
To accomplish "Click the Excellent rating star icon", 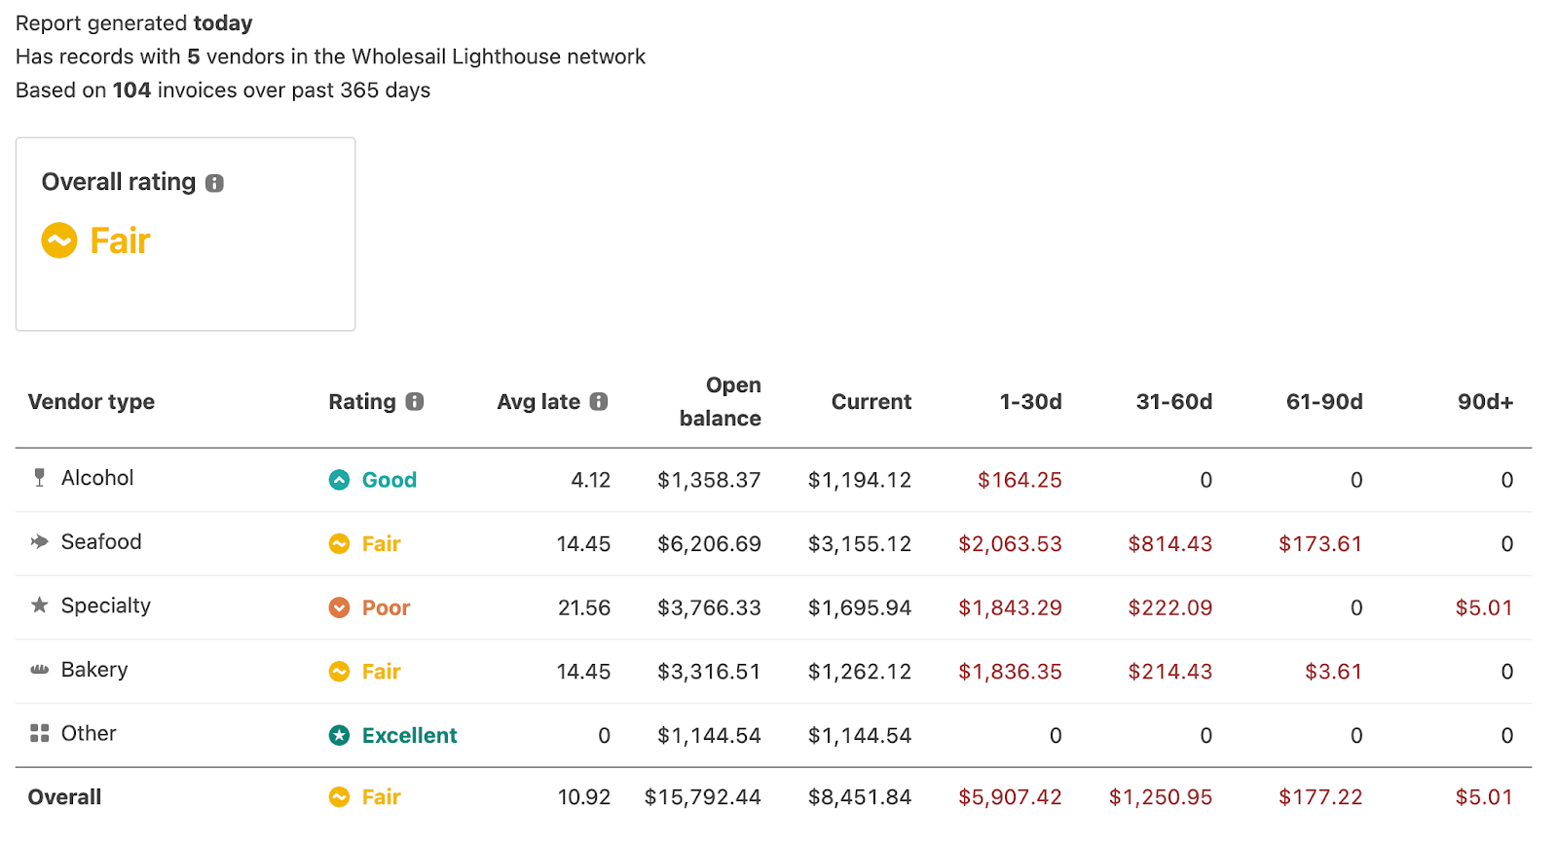I will (x=339, y=735).
